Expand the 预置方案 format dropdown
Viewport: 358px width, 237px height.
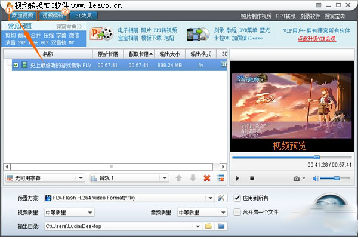pos(211,198)
